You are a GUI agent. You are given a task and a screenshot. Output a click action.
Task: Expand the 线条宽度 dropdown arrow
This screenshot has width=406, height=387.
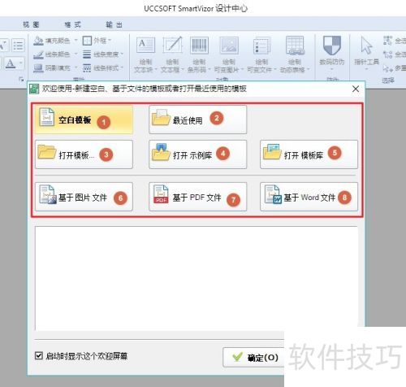click(122, 54)
